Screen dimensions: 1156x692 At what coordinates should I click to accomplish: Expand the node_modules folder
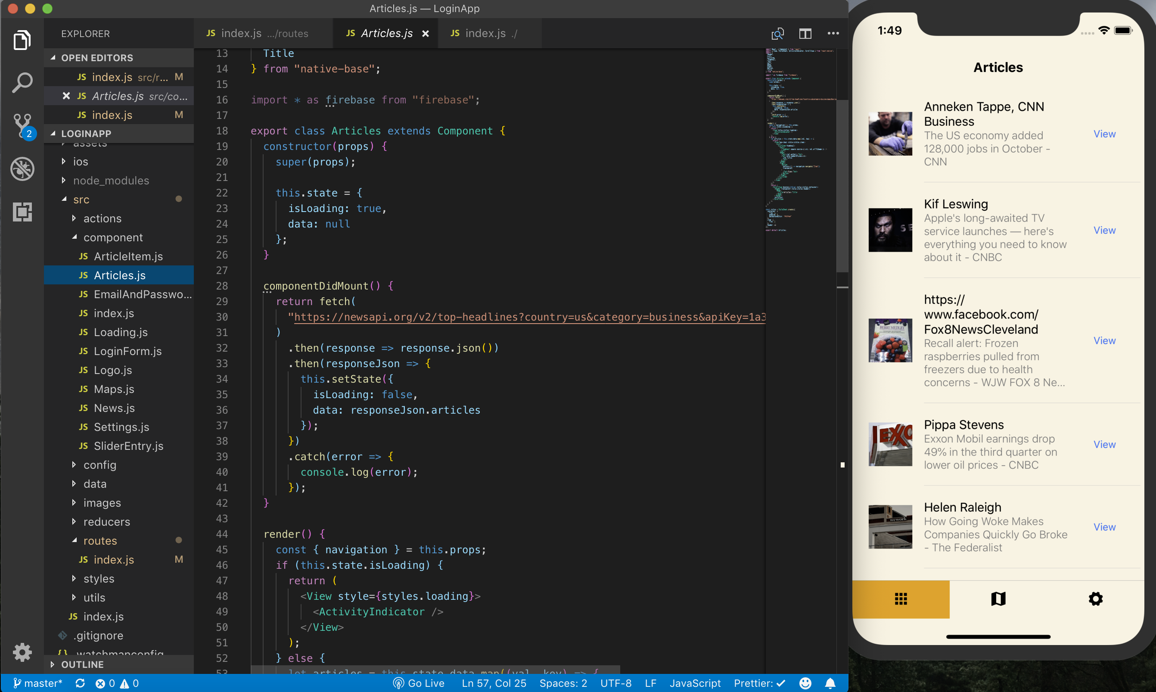(110, 181)
